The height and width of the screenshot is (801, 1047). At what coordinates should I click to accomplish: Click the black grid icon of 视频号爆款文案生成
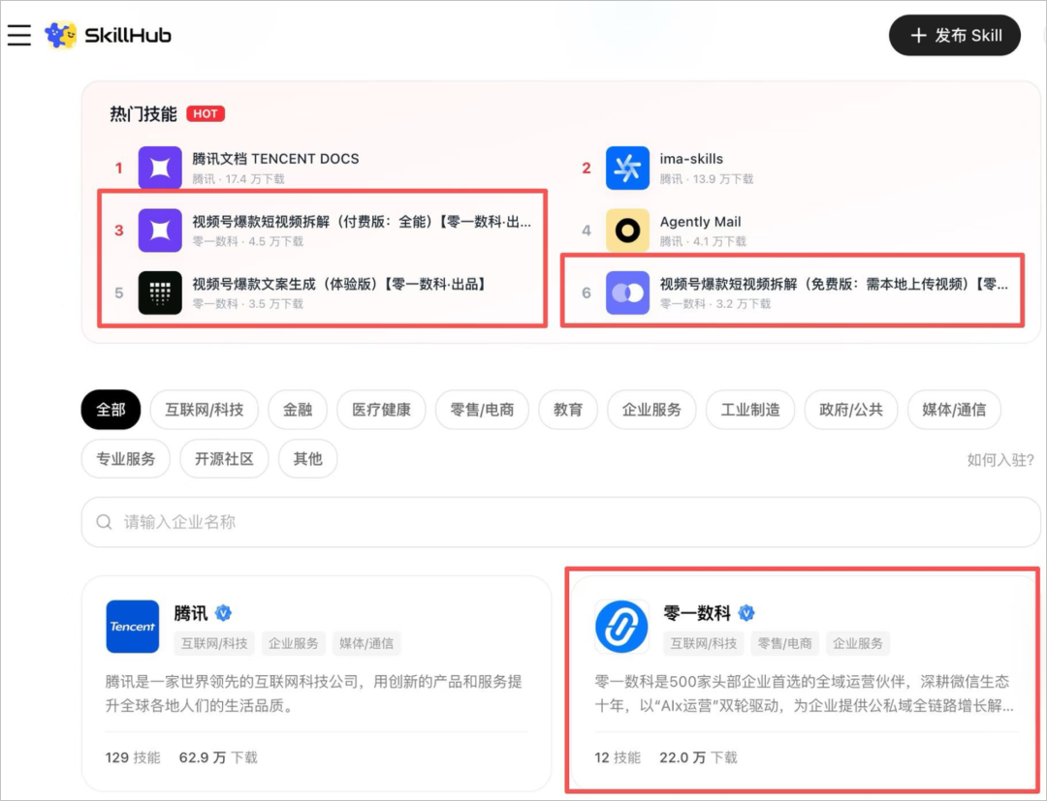click(160, 293)
